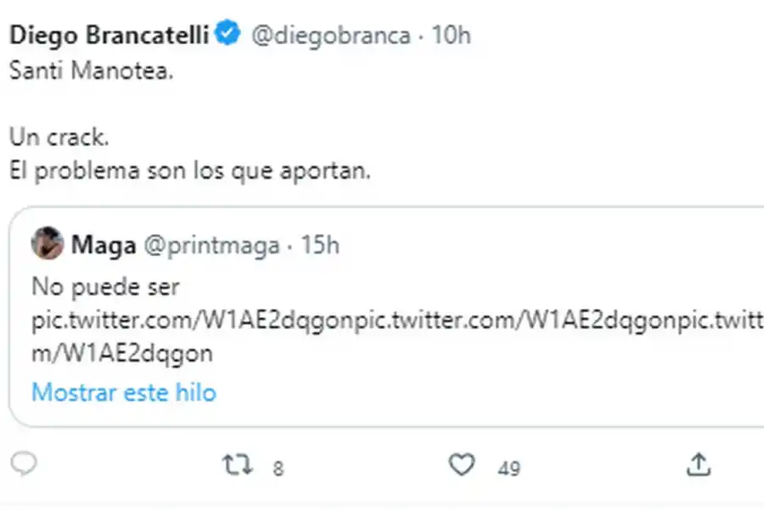Open Maga's profile avatar
The width and height of the screenshot is (764, 509).
point(48,244)
